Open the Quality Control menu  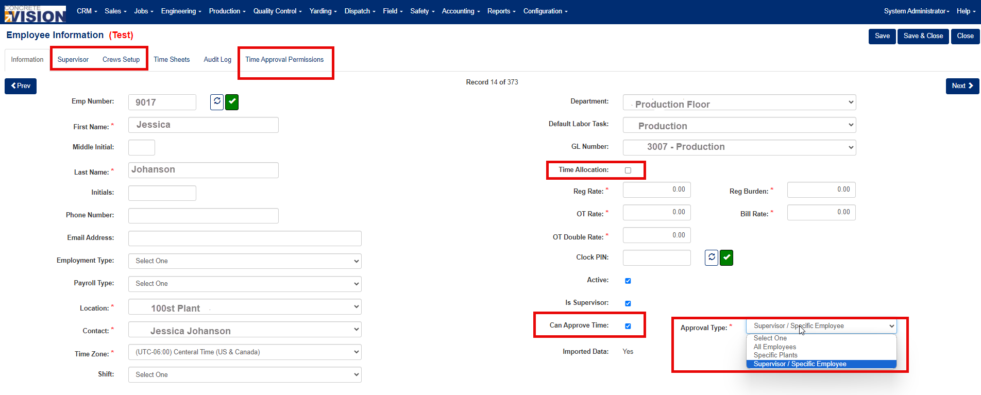277,11
